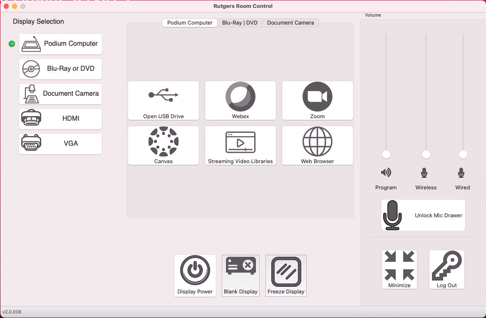Click the Program volume slider handle
The image size is (486, 318).
point(386,154)
